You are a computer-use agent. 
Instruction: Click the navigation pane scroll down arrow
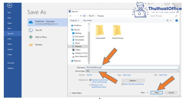pyautogui.click(x=89, y=63)
